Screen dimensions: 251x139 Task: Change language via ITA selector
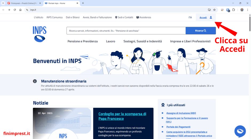point(190,17)
